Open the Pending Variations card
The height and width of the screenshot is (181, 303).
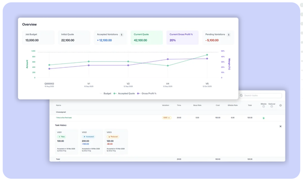[218, 37]
